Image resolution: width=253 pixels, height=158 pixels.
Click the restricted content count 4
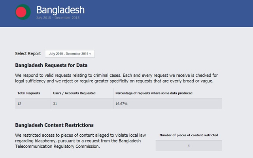pos(189,146)
